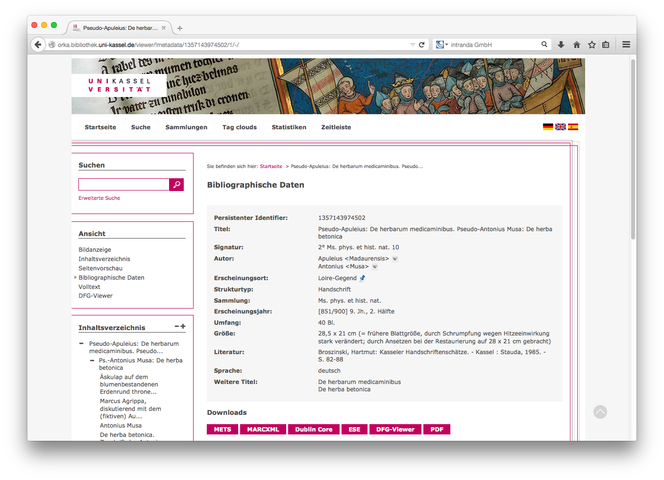Download the MARCXML record
Image resolution: width=664 pixels, height=480 pixels.
coord(263,430)
